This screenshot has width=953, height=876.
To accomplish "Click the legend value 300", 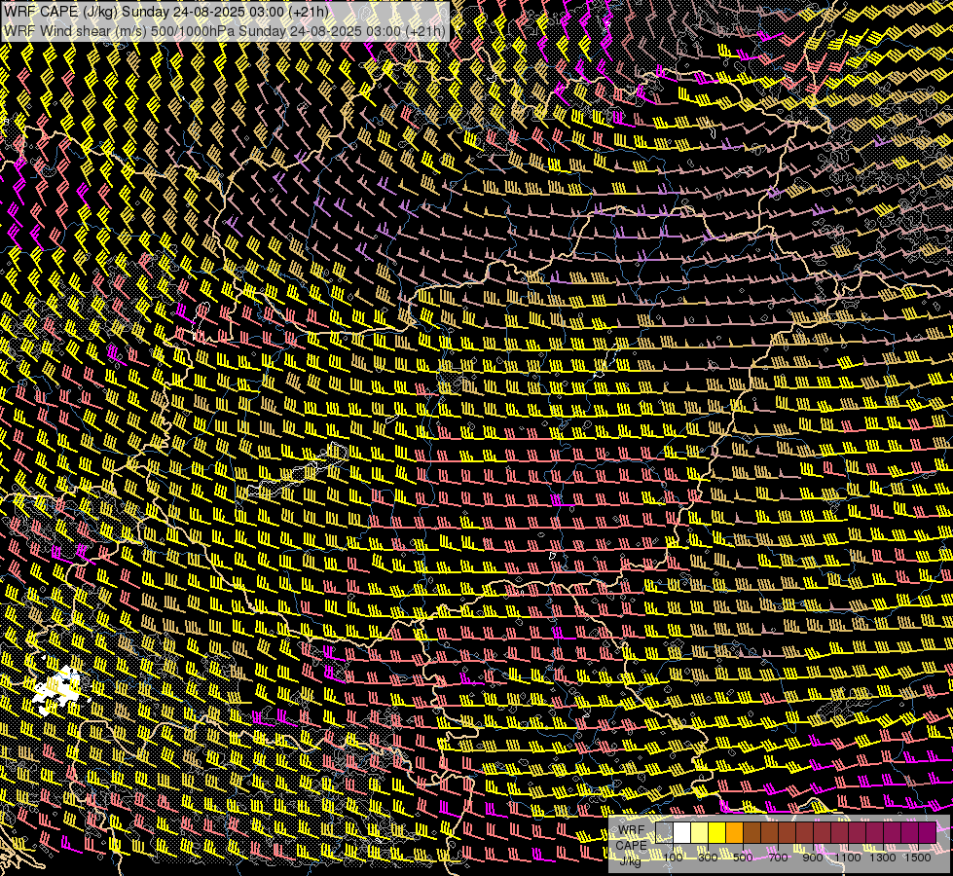I will click(x=708, y=858).
